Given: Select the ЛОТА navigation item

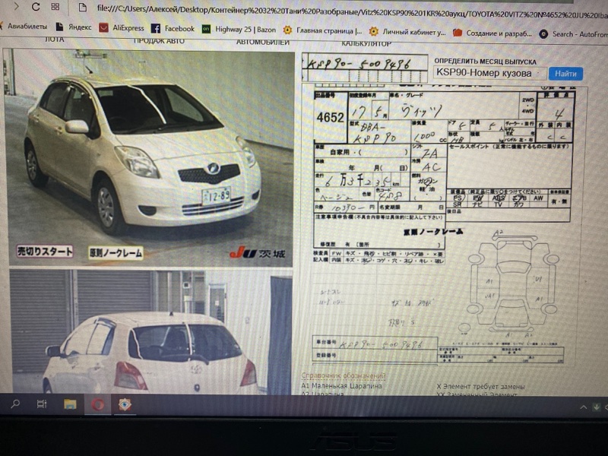Looking at the screenshot, I should pos(54,40).
